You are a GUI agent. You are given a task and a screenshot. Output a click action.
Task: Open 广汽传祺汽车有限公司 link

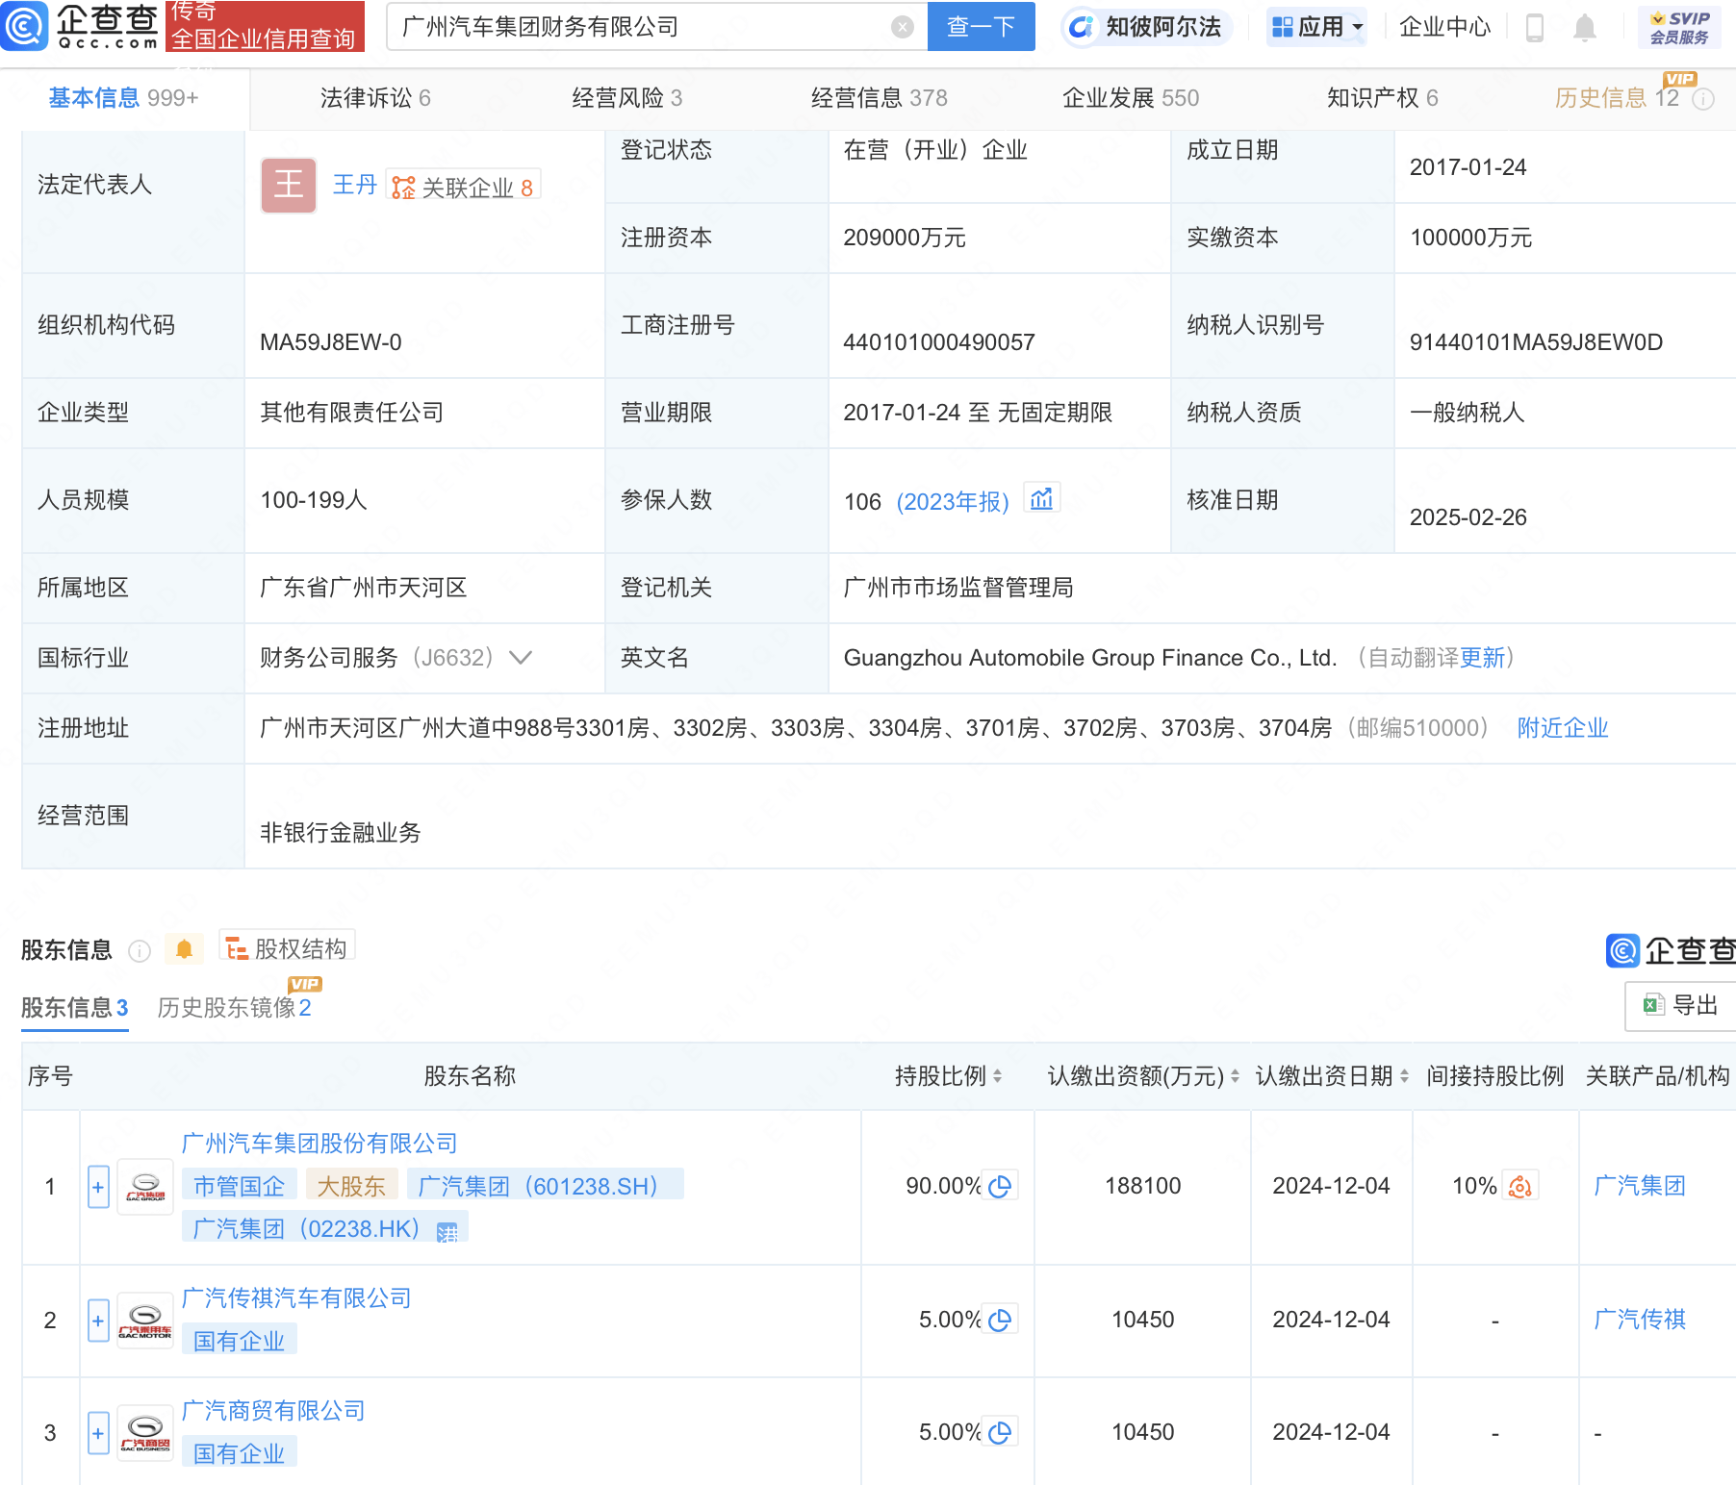(296, 1298)
